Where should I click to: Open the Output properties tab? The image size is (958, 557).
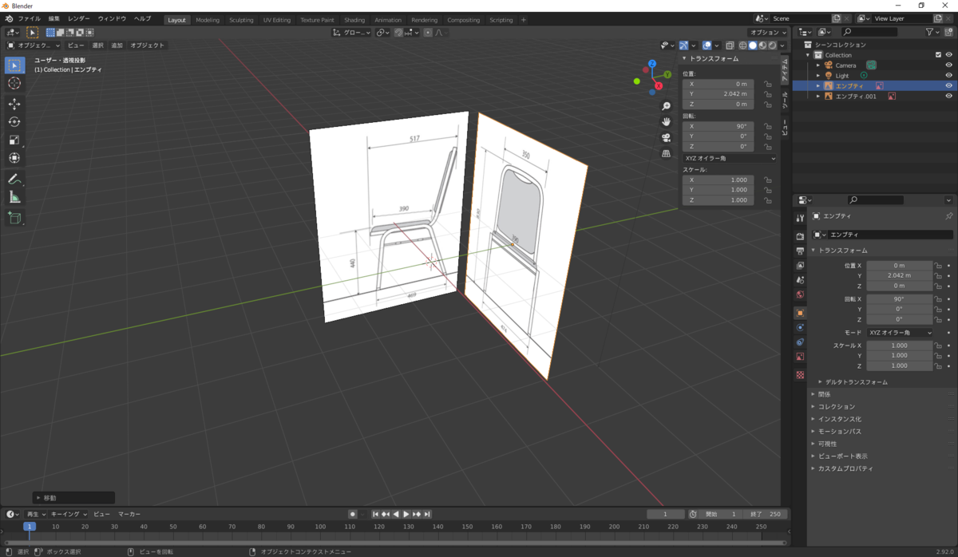point(800,251)
